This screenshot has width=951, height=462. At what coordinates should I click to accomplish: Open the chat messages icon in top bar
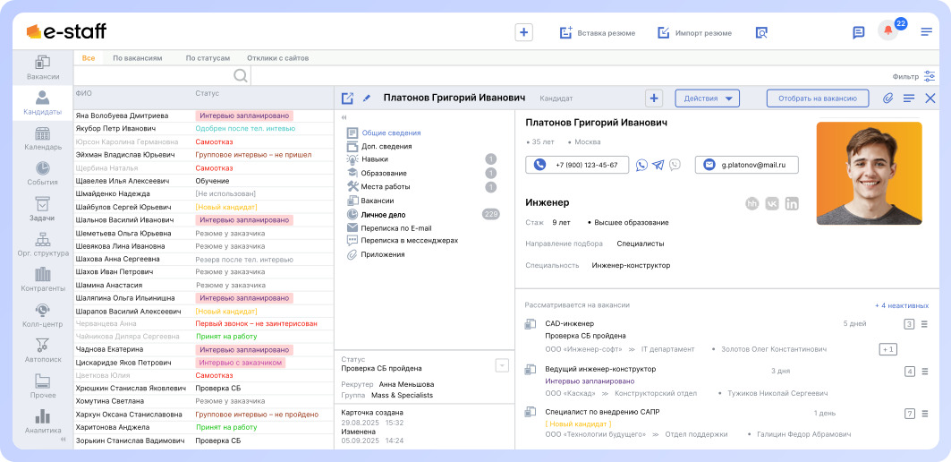tap(858, 32)
